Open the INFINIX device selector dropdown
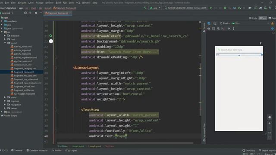276x155 pixels. point(185,8)
